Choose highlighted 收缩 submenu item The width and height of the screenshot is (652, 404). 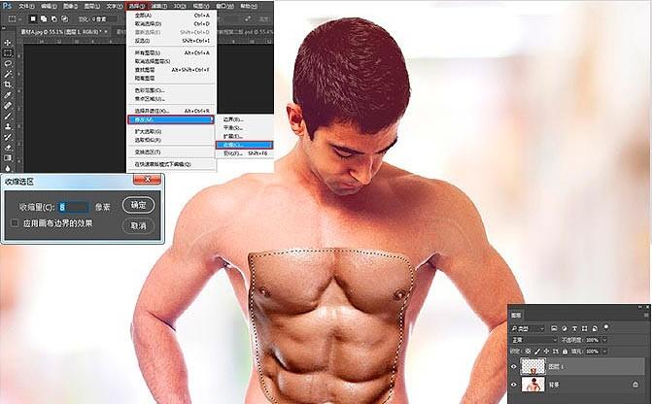click(x=244, y=145)
